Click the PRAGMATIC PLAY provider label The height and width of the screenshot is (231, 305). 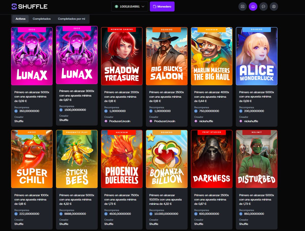pos(77,132)
